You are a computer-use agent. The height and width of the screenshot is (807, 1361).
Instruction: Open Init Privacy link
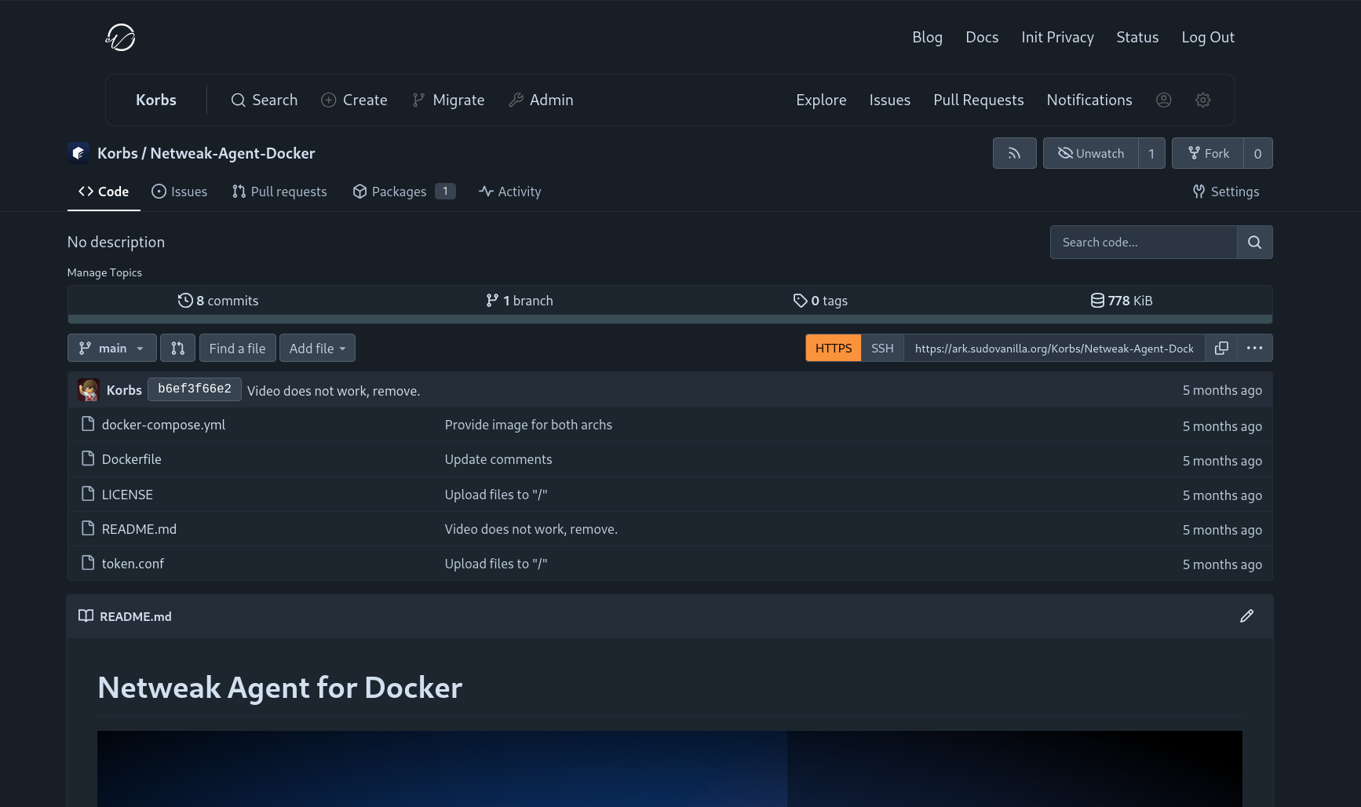pos(1057,37)
